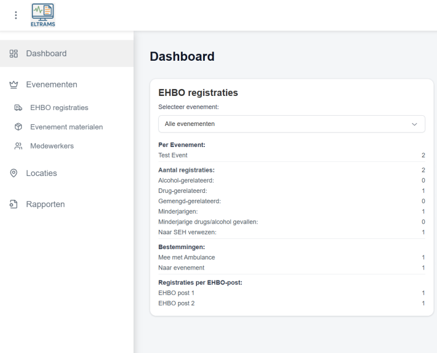Open the Medewerkers page
Viewport: 437px width, 353px height.
coord(52,146)
